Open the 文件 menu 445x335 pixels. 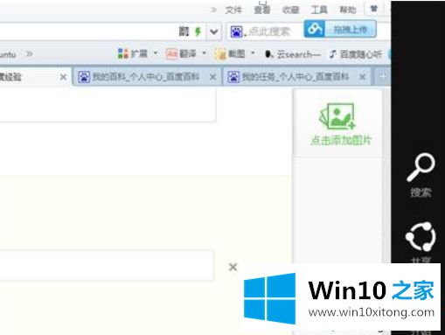(x=233, y=10)
